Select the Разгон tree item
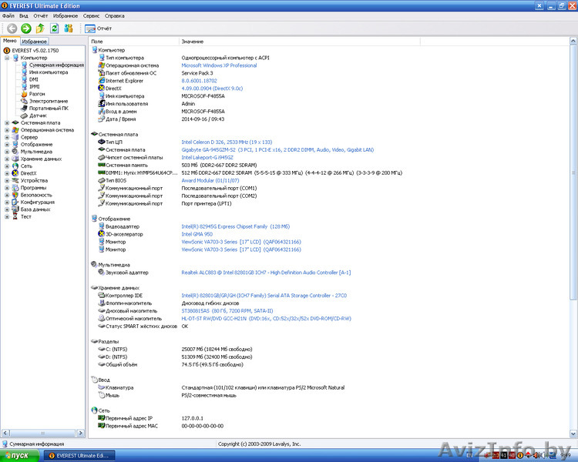578x462 pixels. 36,94
